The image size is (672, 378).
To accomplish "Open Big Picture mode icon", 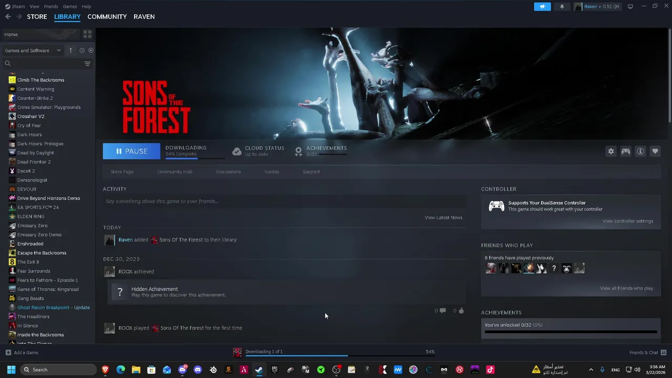I will tap(631, 6).
